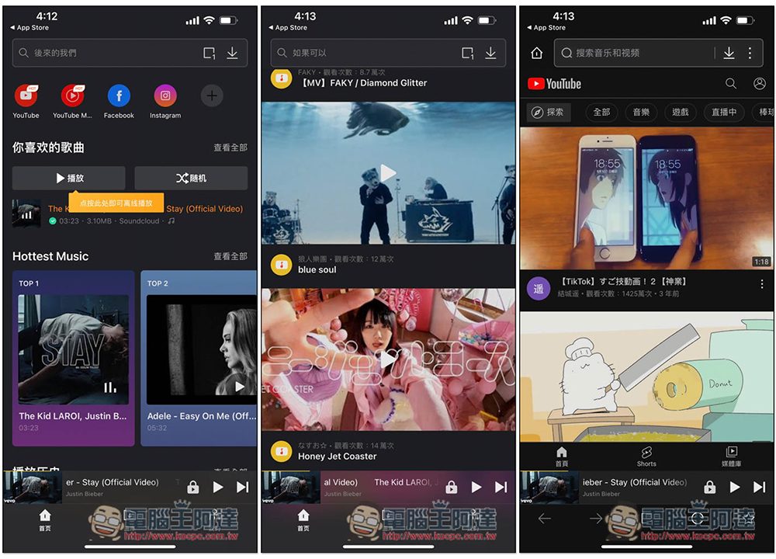Open YouTube 首頁 home tab

click(x=561, y=457)
